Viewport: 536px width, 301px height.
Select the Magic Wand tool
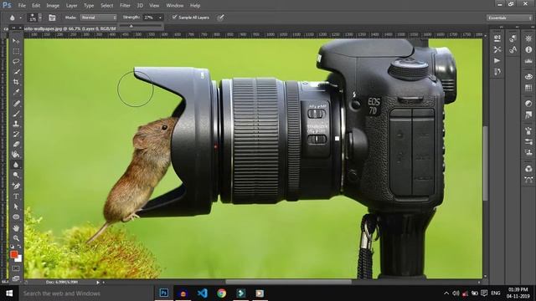click(16, 72)
